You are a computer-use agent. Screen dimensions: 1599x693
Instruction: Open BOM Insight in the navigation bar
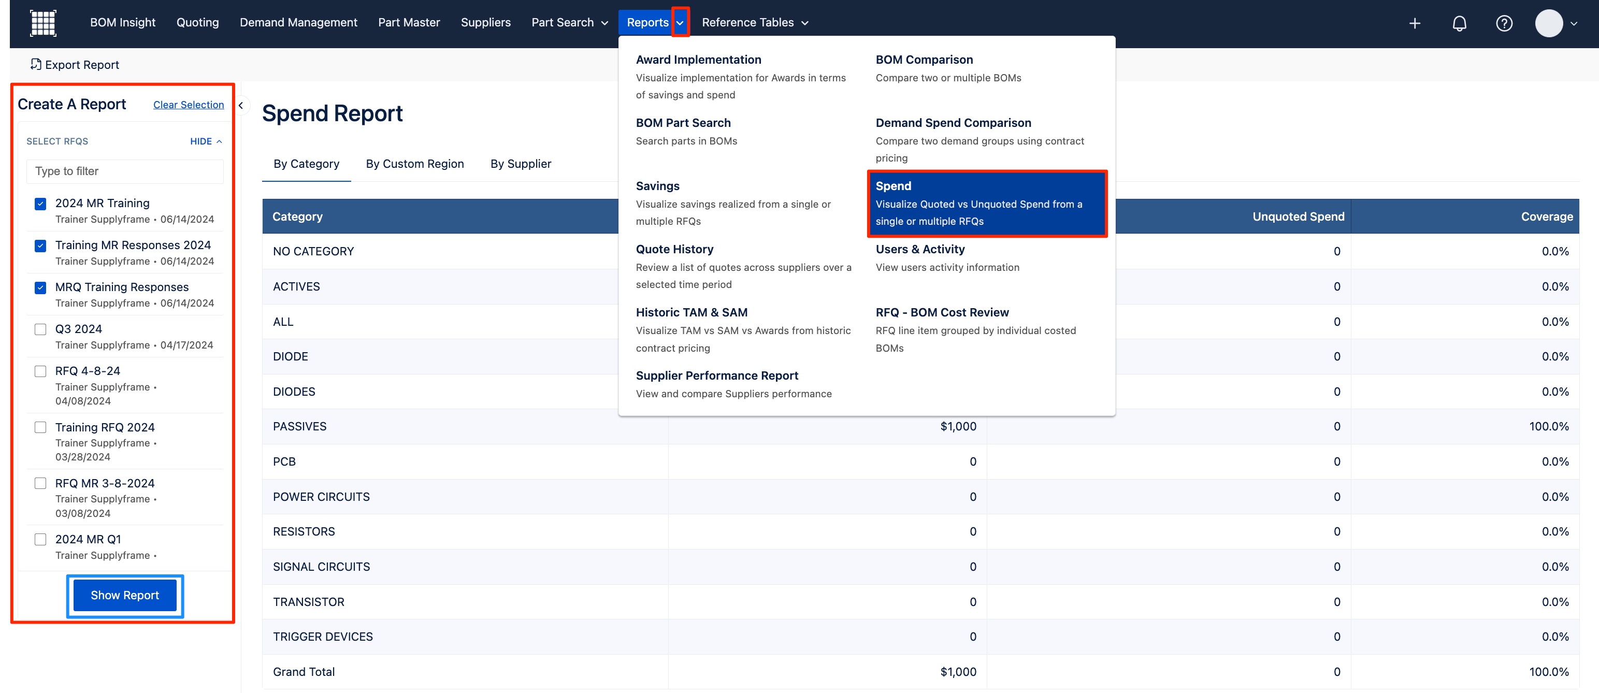tap(122, 23)
